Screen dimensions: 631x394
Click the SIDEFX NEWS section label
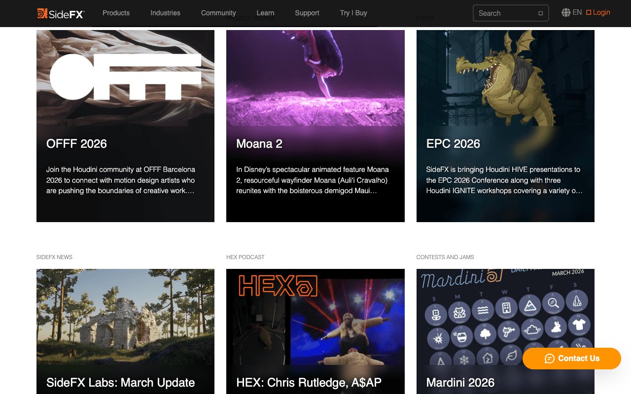pyautogui.click(x=54, y=257)
